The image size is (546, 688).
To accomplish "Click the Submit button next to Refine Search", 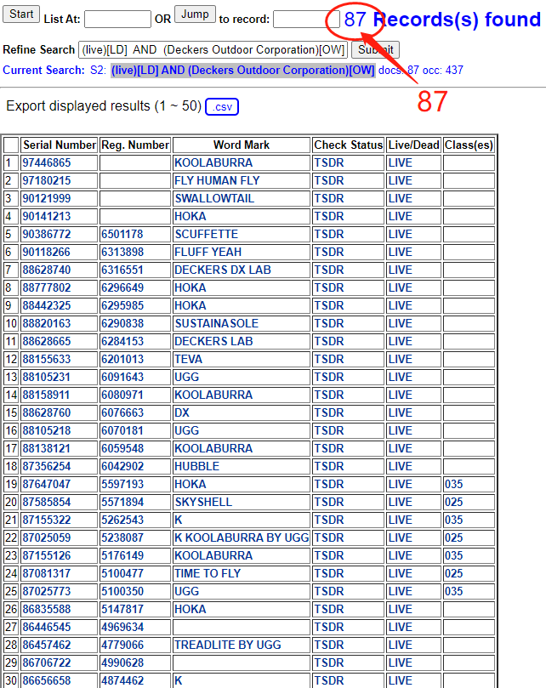I will [x=375, y=49].
